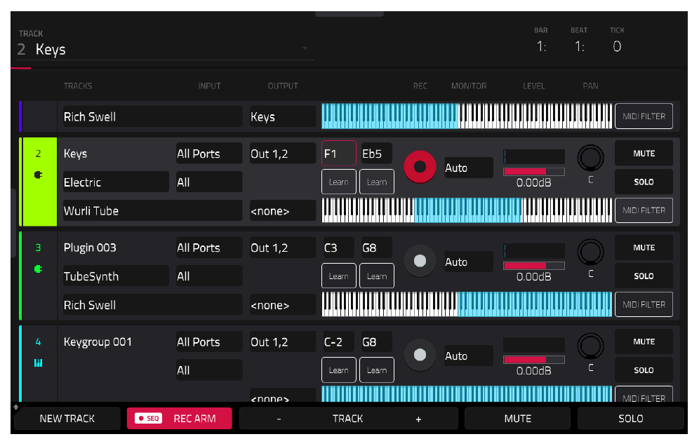Click the pan knob on Plugin 003
This screenshot has height=446, width=699.
tap(590, 252)
